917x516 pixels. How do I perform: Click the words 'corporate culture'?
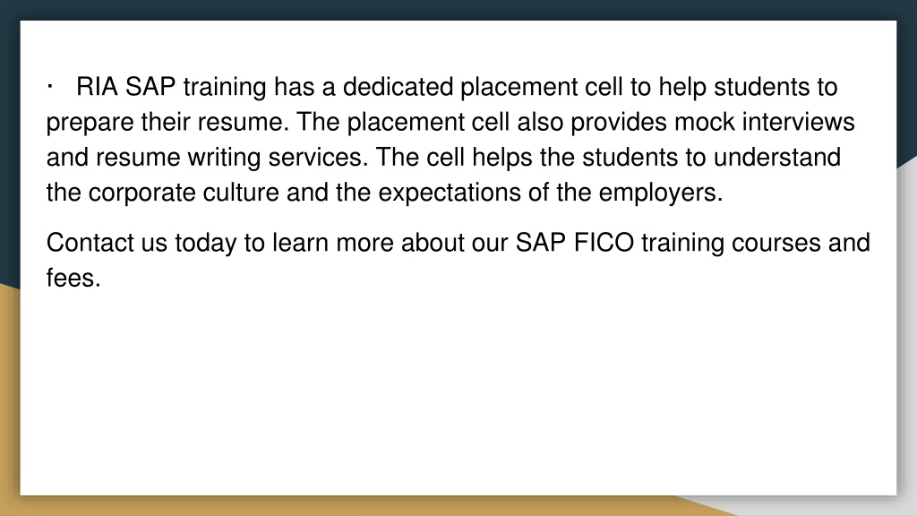point(184,193)
